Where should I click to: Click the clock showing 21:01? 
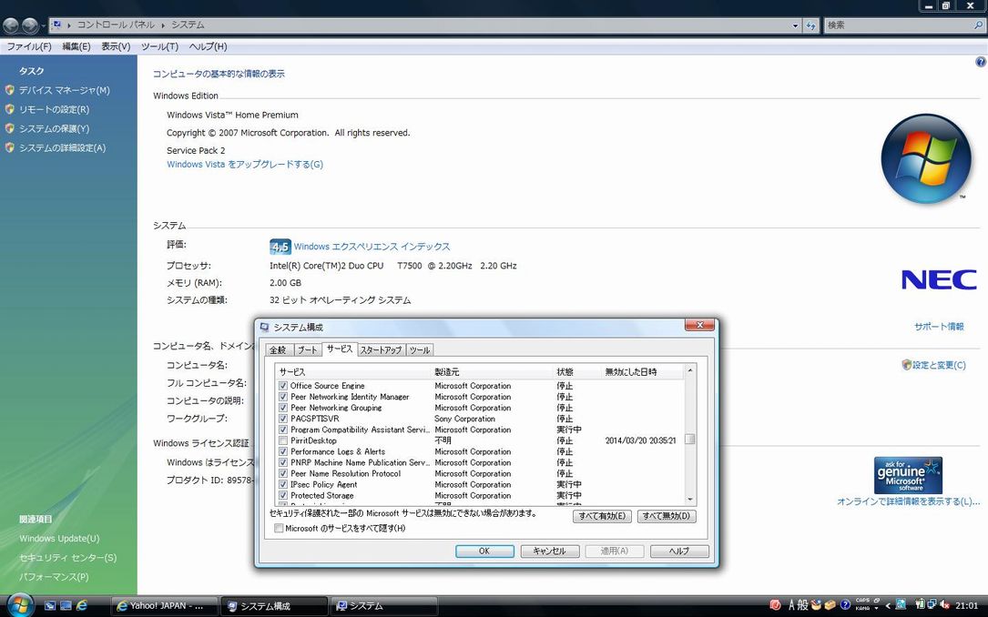click(966, 606)
